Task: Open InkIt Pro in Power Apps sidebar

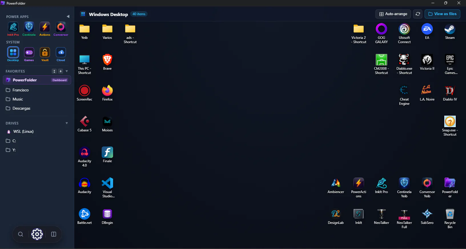Action: (x=13, y=29)
